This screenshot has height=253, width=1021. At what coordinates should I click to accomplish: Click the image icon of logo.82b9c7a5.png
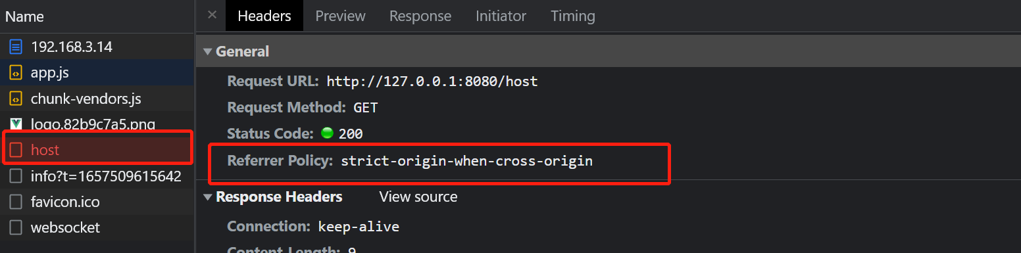click(16, 124)
